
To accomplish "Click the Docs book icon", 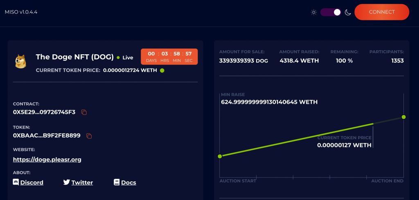I will (x=117, y=182).
